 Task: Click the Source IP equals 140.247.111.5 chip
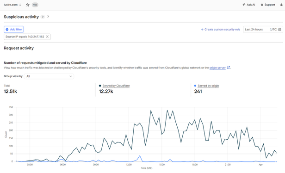(x=27, y=37)
